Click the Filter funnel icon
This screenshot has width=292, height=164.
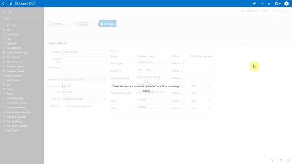pos(4,39)
